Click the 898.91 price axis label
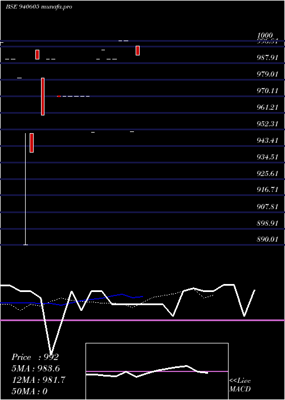This screenshot has height=400, width=285. click(x=267, y=223)
